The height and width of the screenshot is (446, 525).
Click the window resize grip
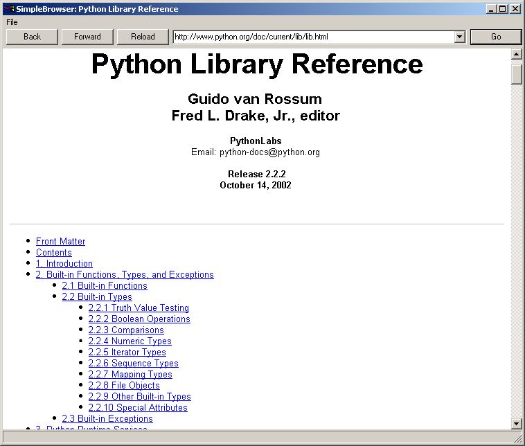pyautogui.click(x=517, y=438)
